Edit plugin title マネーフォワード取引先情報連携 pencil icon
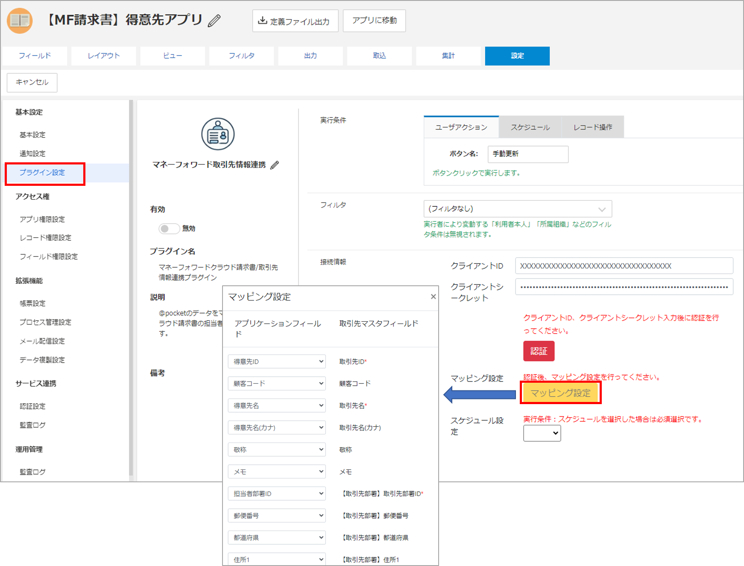Image resolution: width=744 pixels, height=566 pixels. [275, 165]
